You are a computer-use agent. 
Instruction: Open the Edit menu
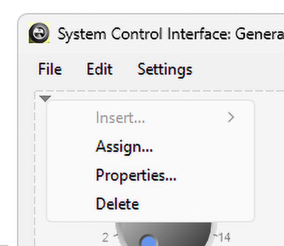coord(100,70)
